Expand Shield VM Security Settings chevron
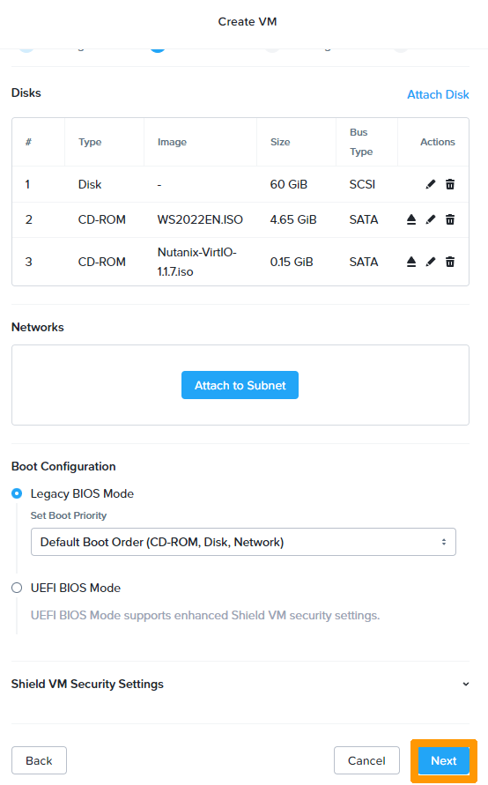The height and width of the screenshot is (785, 488). click(x=465, y=684)
